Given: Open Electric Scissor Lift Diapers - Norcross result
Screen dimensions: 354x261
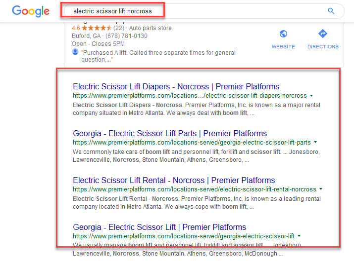Looking at the screenshot, I should tap(176, 86).
